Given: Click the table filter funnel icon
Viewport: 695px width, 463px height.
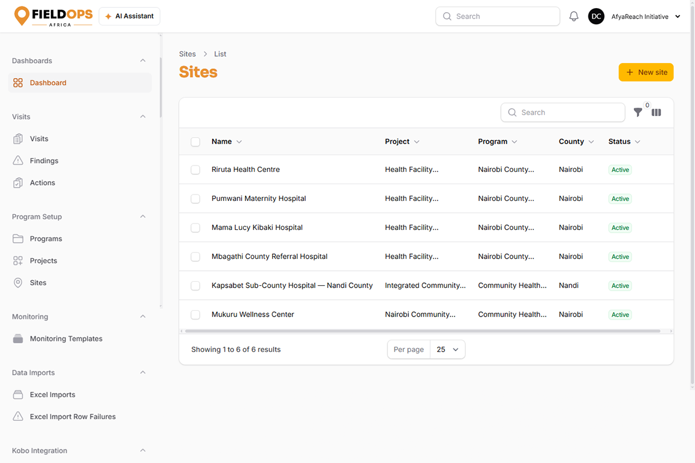Looking at the screenshot, I should (638, 113).
